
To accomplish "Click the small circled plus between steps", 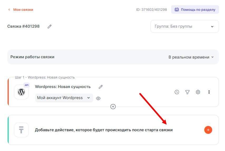I will click(x=113, y=106).
